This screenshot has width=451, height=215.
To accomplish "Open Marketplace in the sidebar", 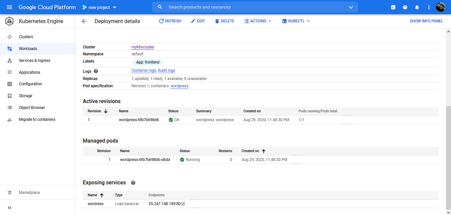I will coord(29,193).
